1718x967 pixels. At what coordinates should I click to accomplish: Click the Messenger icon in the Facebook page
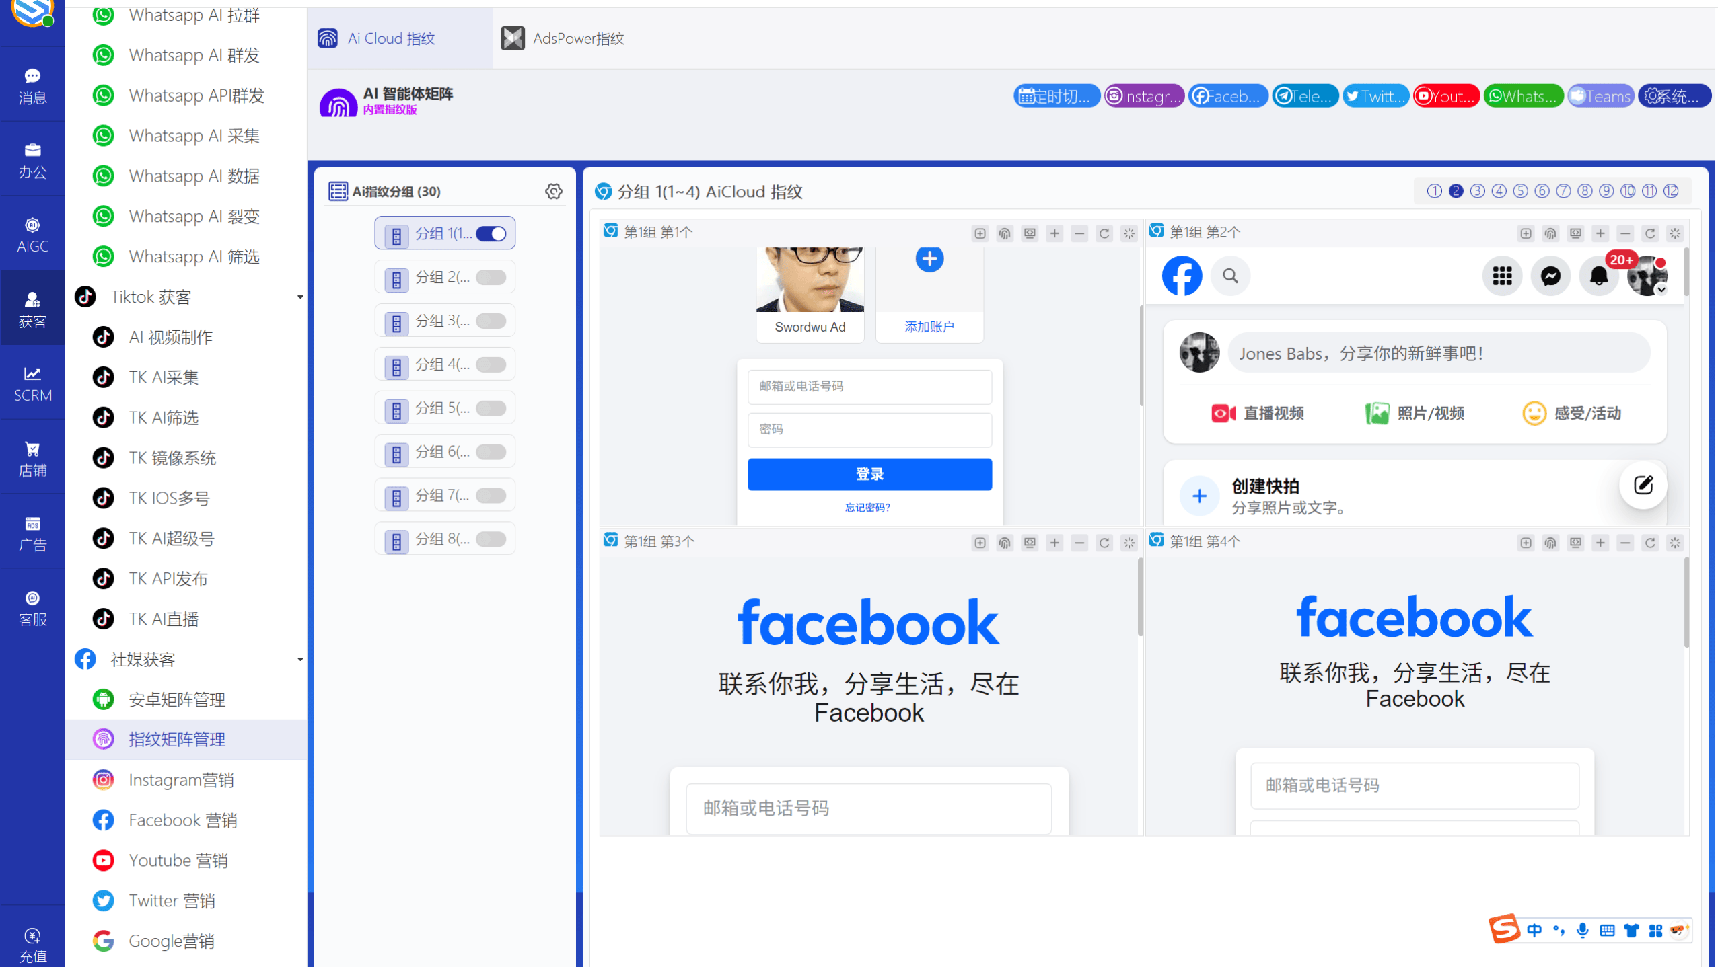point(1550,276)
